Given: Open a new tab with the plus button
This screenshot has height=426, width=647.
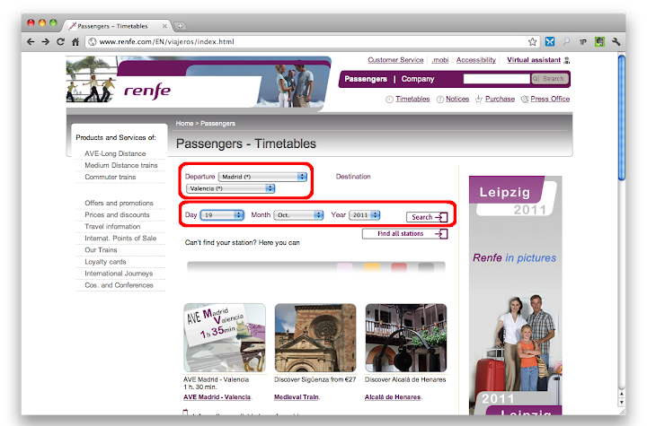Looking at the screenshot, I should click(x=180, y=26).
